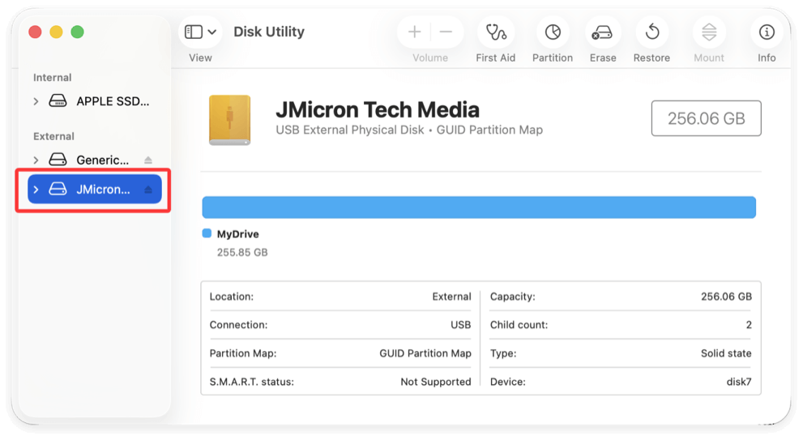The height and width of the screenshot is (440, 803).
Task: Eject the JMicron external disk
Action: click(x=148, y=190)
